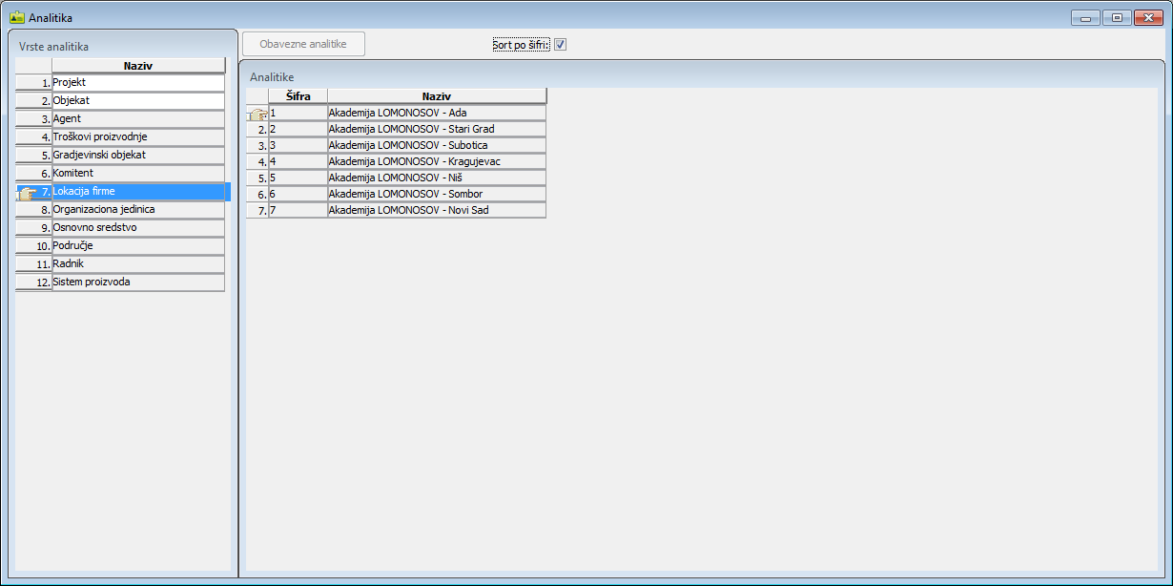
Task: Choose Radnik from the left list
Action: coord(137,263)
